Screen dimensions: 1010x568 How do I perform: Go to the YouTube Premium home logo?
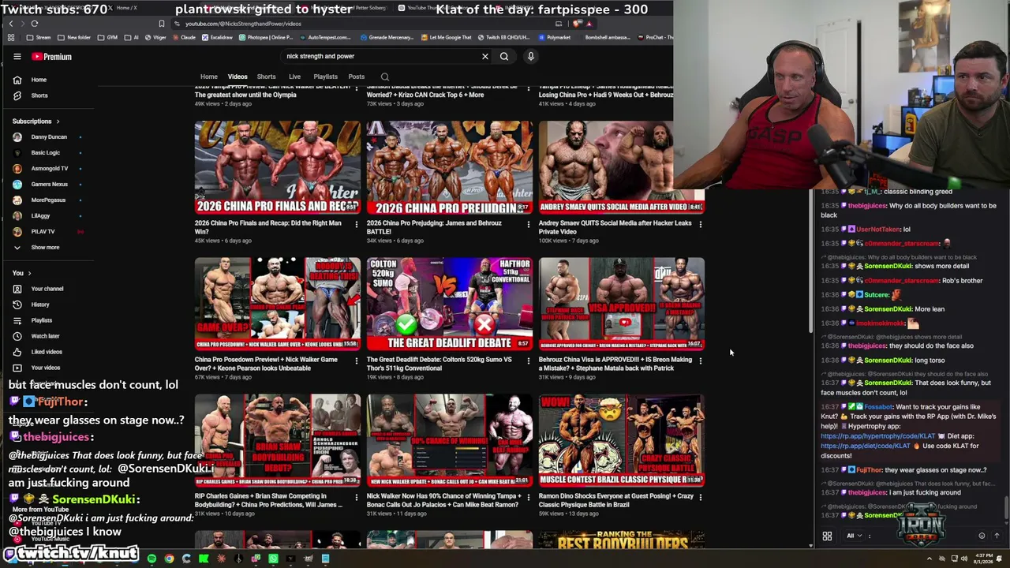pos(52,57)
